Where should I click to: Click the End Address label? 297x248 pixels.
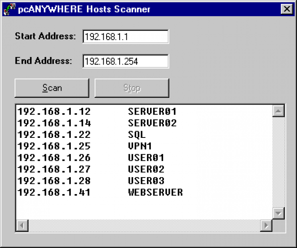pyautogui.click(x=44, y=61)
